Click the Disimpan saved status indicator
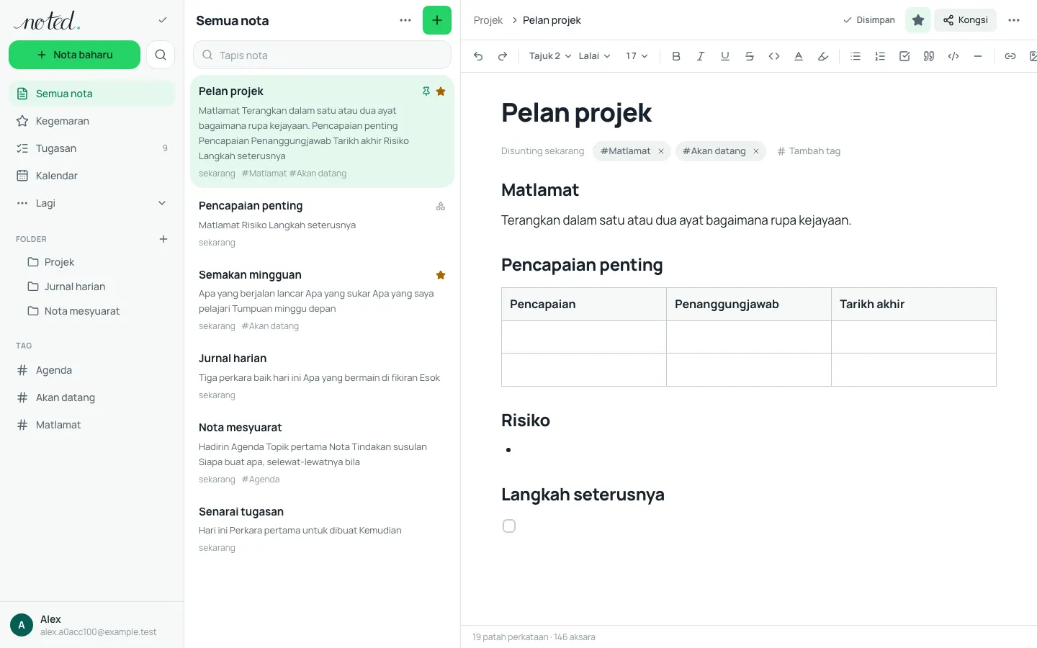This screenshot has width=1037, height=648. click(x=869, y=20)
